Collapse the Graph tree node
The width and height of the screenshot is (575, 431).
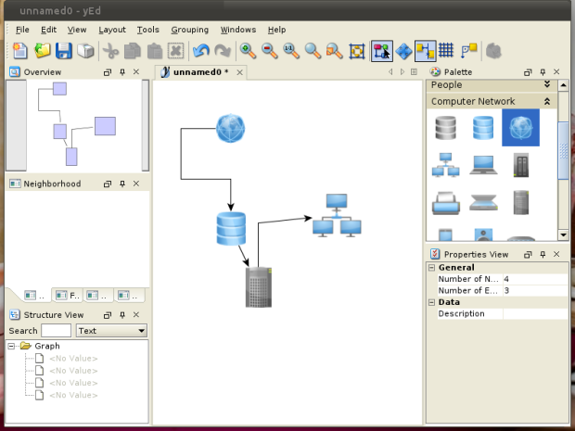coord(11,346)
